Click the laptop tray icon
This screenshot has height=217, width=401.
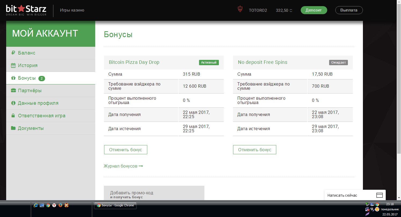click(372, 204)
